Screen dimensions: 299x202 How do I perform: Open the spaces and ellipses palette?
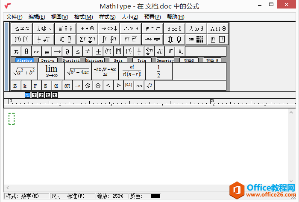coord(44,28)
